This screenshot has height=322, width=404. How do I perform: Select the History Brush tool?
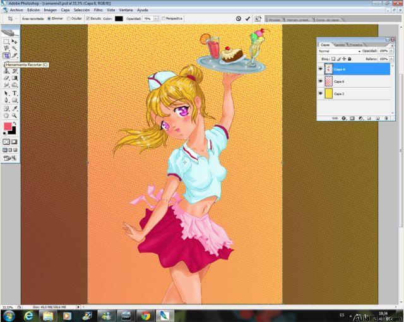[15, 71]
